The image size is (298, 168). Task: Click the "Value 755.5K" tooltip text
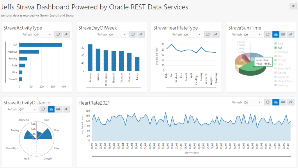[264, 64]
